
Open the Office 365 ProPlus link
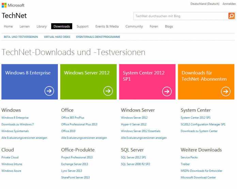point(73,118)
